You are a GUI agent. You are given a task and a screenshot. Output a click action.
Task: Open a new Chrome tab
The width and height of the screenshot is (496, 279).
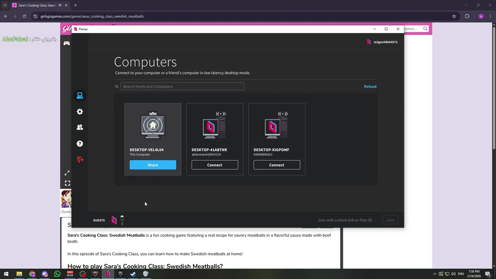tap(75, 5)
